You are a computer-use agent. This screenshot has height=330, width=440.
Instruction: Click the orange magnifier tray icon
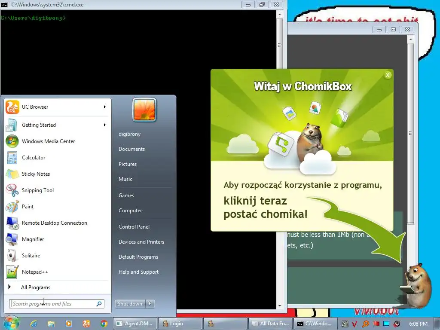point(366,324)
